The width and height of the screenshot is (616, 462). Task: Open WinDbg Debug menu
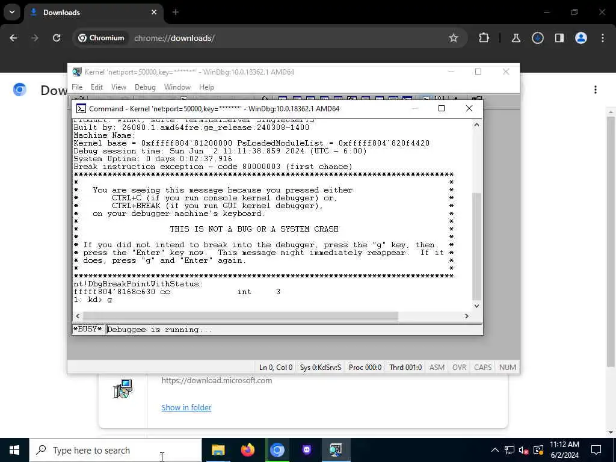point(145,87)
